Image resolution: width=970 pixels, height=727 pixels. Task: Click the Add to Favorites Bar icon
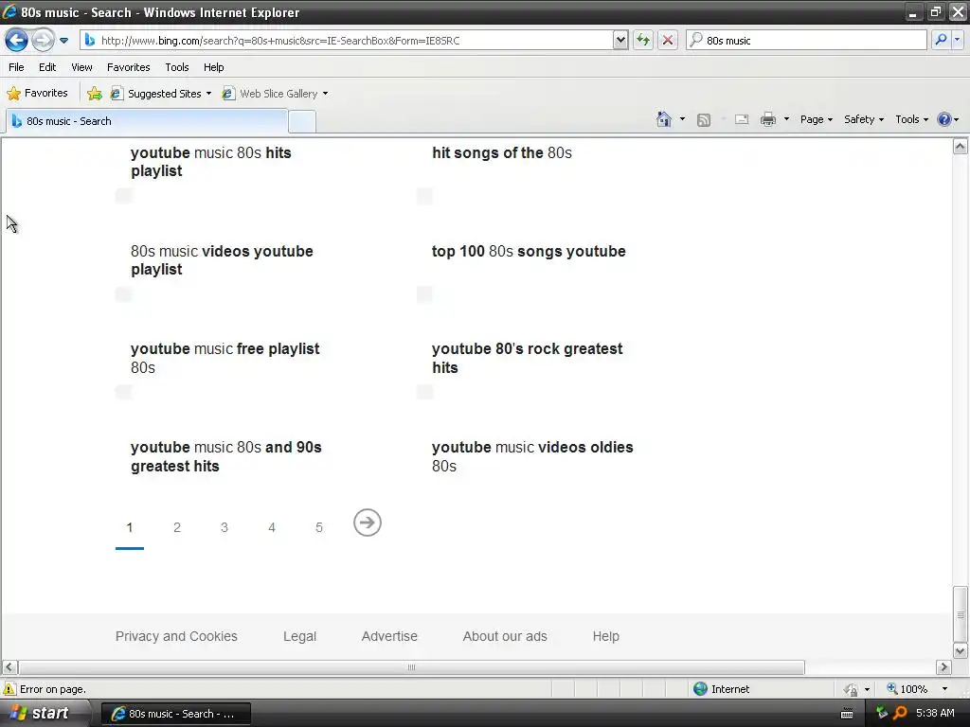pyautogui.click(x=95, y=94)
